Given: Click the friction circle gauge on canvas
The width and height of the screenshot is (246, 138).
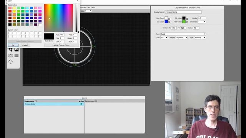Looking at the screenshot, I should click(x=75, y=47).
